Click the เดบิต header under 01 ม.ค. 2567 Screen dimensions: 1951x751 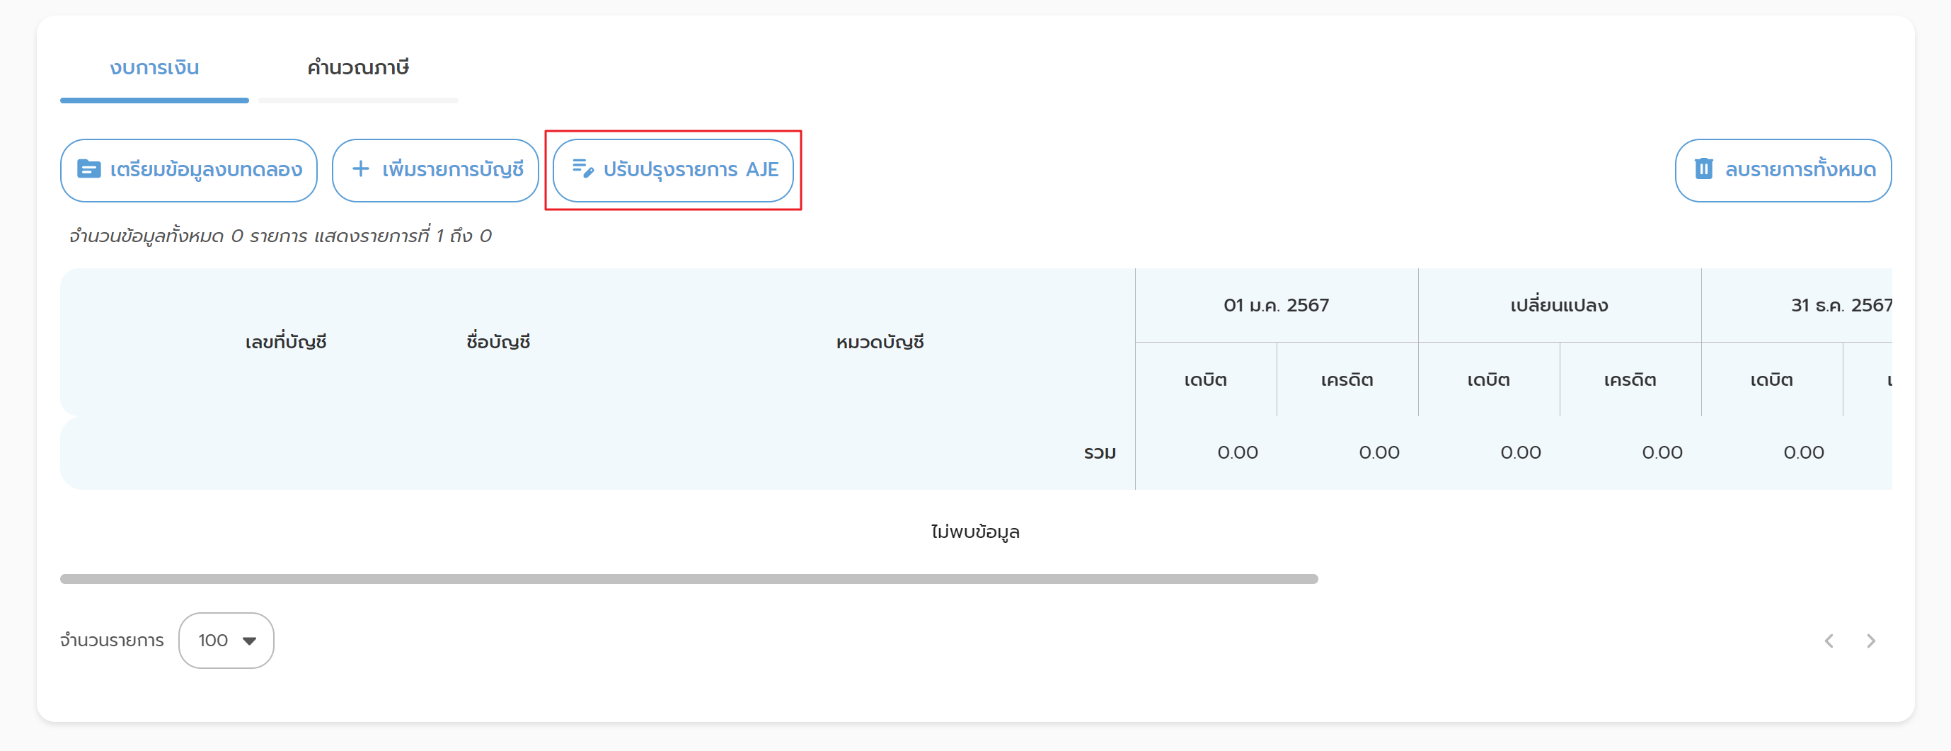(1205, 379)
